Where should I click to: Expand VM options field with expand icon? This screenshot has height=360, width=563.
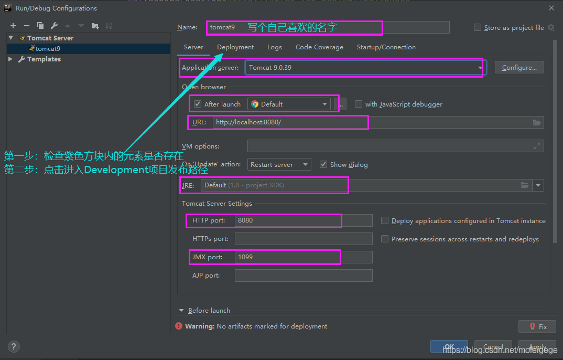pos(536,146)
